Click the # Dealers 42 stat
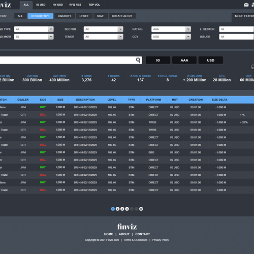This screenshot has width=254, height=254. pos(114,78)
